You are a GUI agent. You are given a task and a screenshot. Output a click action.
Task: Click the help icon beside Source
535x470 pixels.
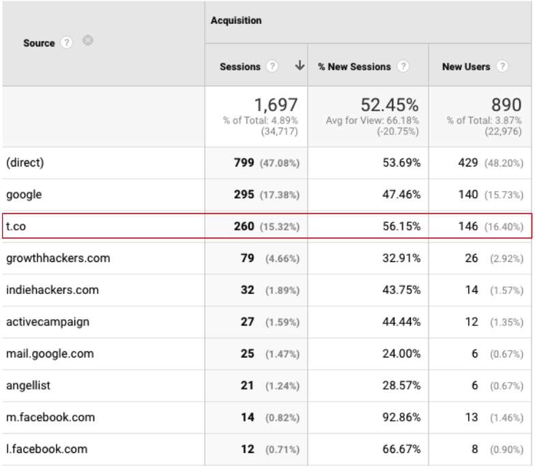point(66,42)
